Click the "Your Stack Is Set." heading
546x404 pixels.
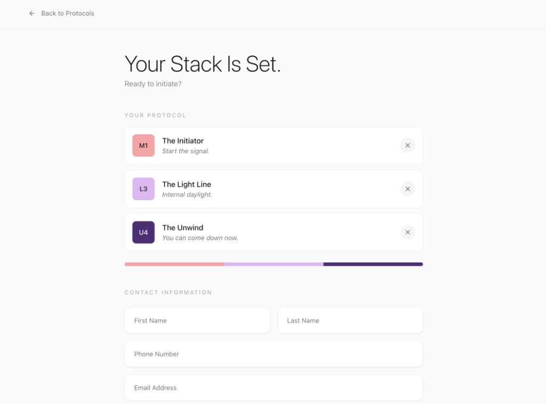(x=203, y=64)
